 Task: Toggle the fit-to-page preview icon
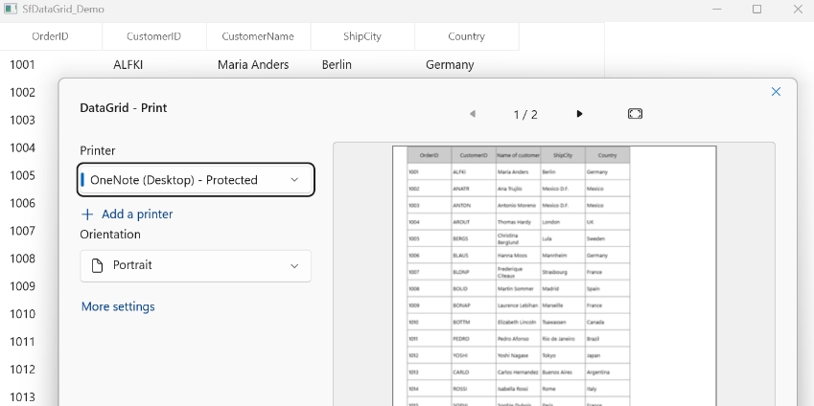point(635,114)
